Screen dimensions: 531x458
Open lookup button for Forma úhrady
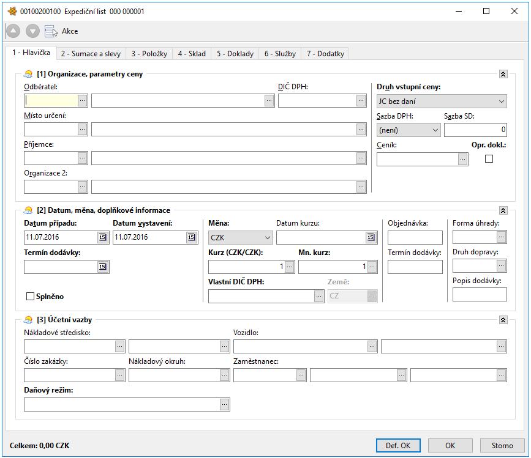(501, 237)
